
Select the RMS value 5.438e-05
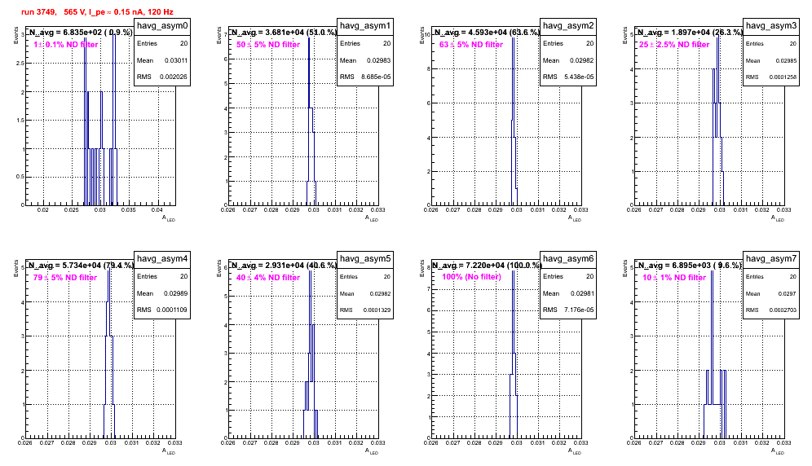579,77
